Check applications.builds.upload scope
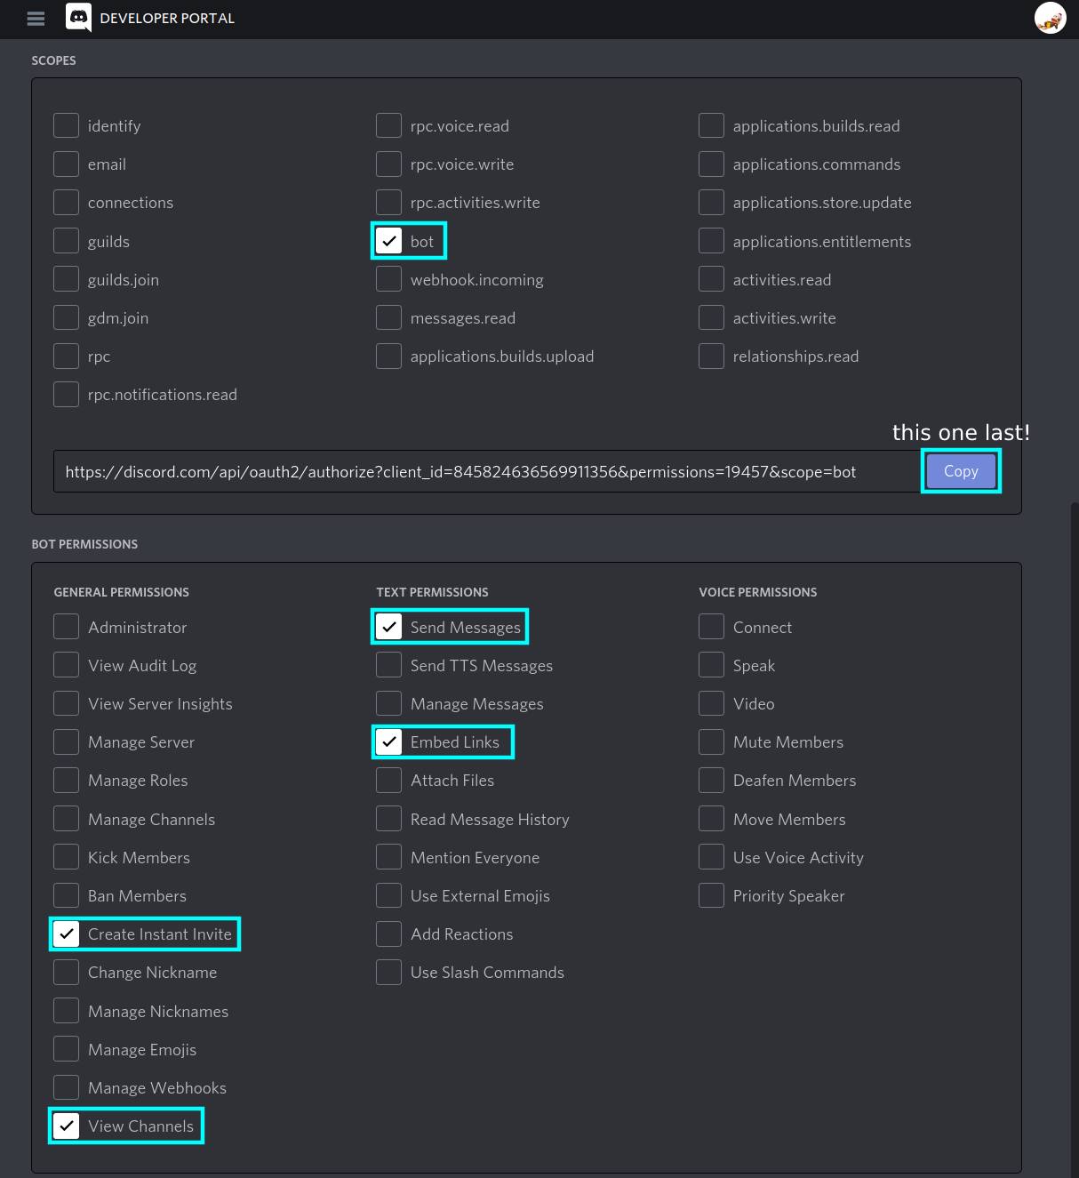The height and width of the screenshot is (1178, 1079). pos(388,356)
